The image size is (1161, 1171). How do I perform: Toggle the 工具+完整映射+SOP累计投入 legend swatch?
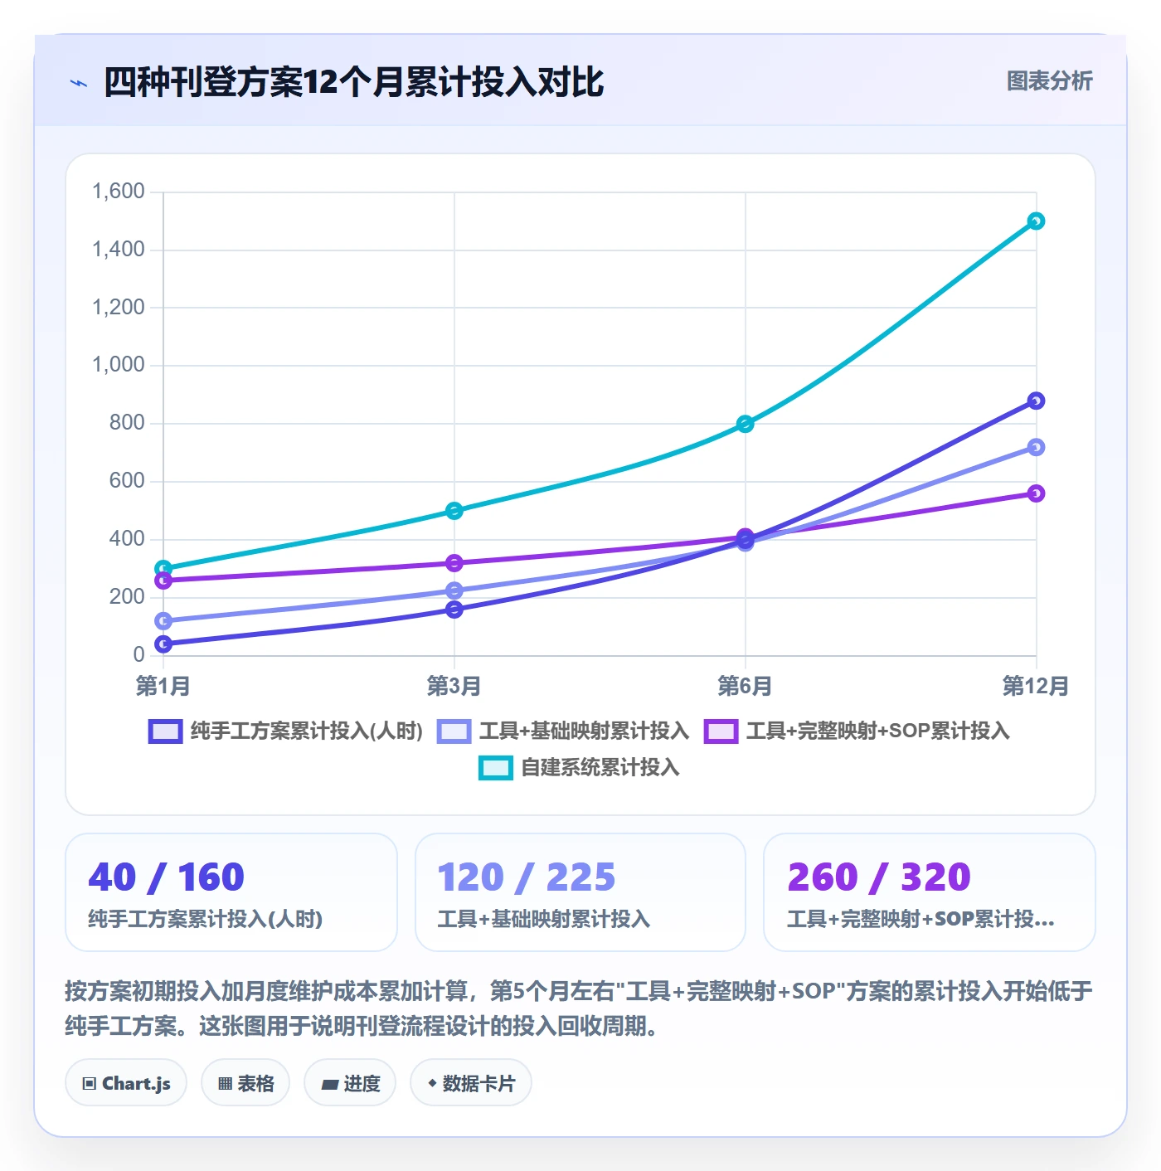(721, 731)
